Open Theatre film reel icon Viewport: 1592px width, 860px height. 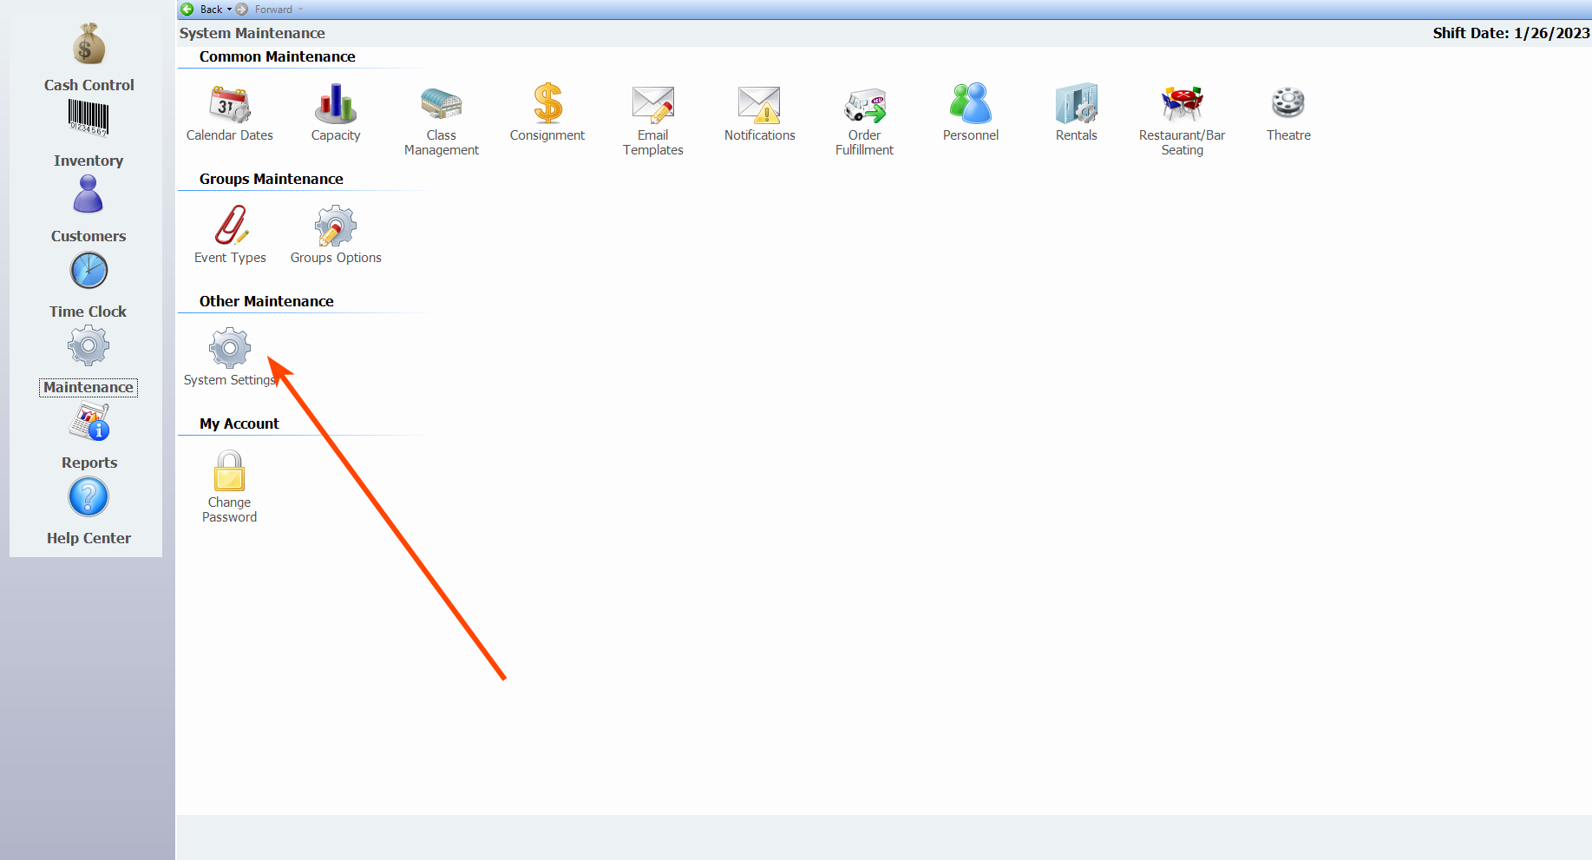(x=1288, y=105)
